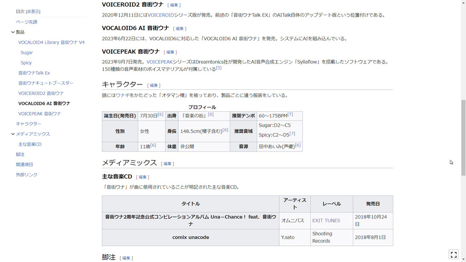Screen dimensions: 466x262
Task: Navigate to 音街ウナキュートブースター section
Action: 46,83
